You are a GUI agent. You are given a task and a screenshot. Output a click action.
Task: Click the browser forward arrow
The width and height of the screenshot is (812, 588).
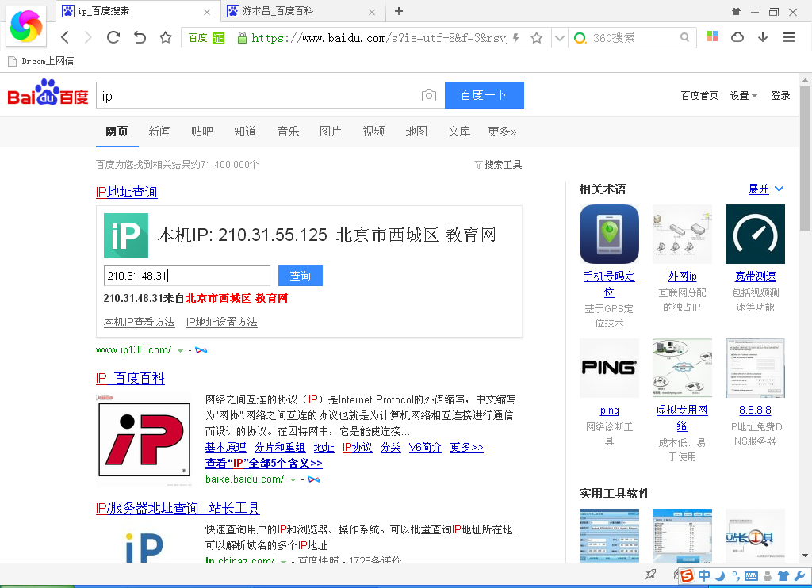[x=88, y=37]
